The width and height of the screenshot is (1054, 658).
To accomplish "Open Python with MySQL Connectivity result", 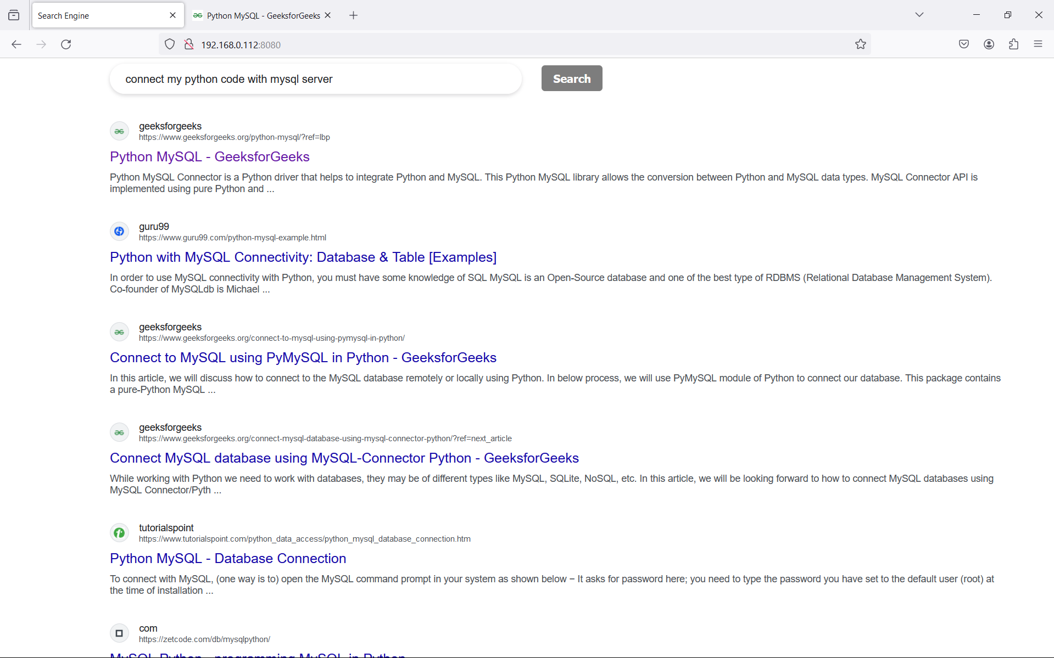I will (x=303, y=257).
